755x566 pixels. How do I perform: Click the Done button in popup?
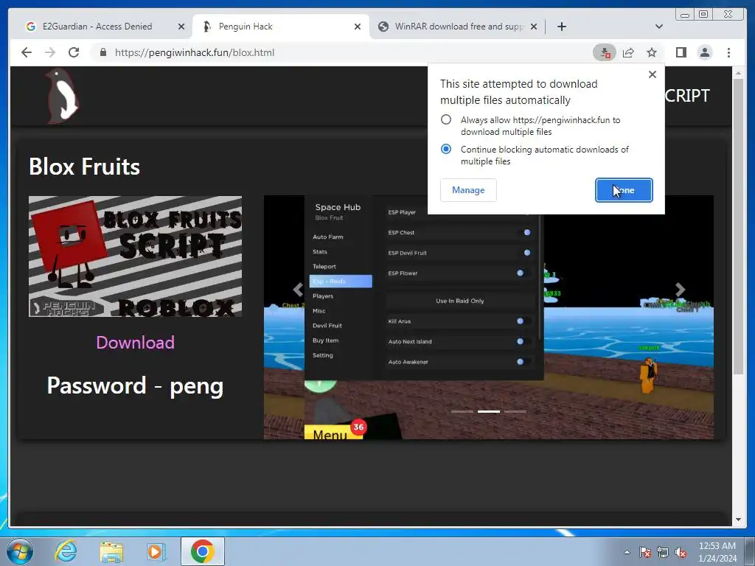624,190
